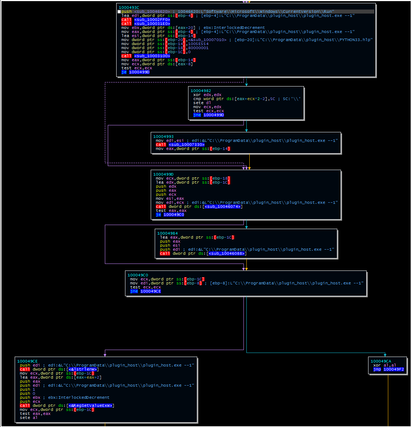Viewport: 411px width, 427px height.
Task: Click the call <sub_10007330> instruction
Action: point(180,145)
